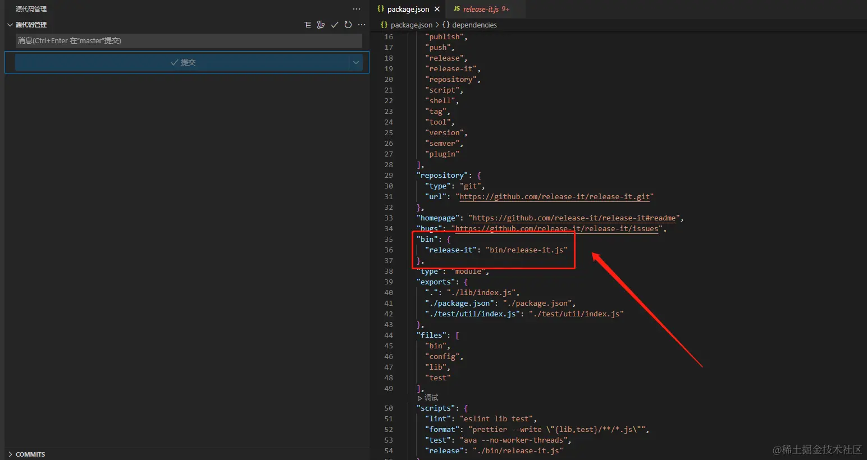Viewport: 867px width, 460px height.
Task: Switch to the package.json tab
Action: [408, 9]
